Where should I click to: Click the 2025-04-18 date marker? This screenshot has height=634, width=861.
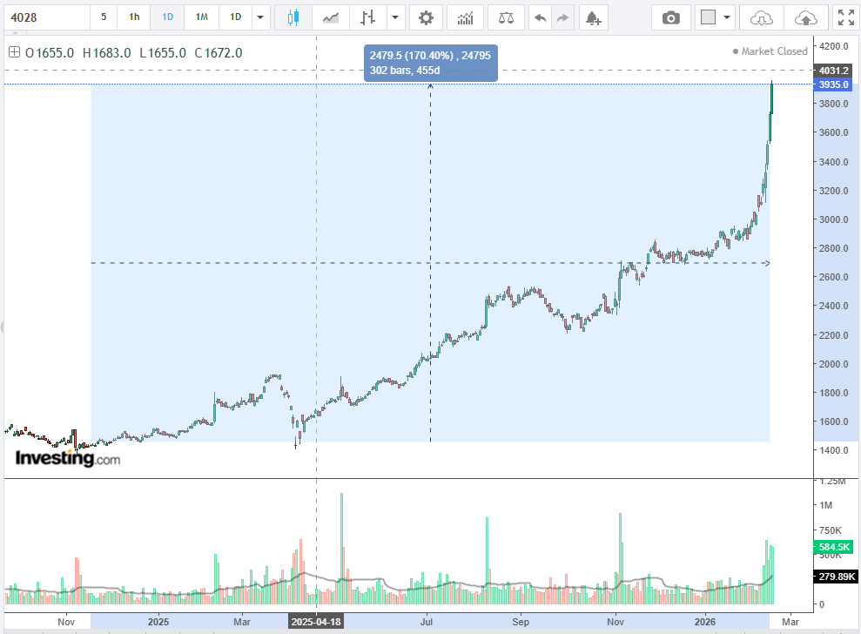click(316, 622)
